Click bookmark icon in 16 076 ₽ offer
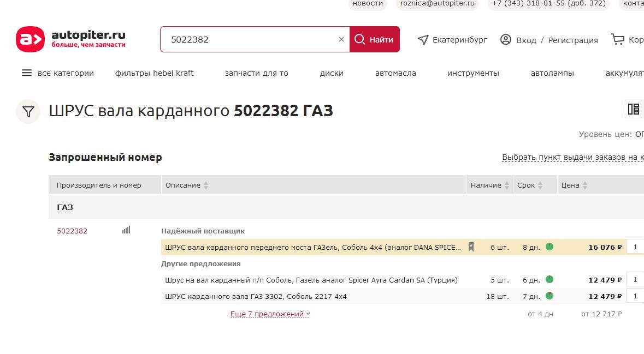 [471, 247]
